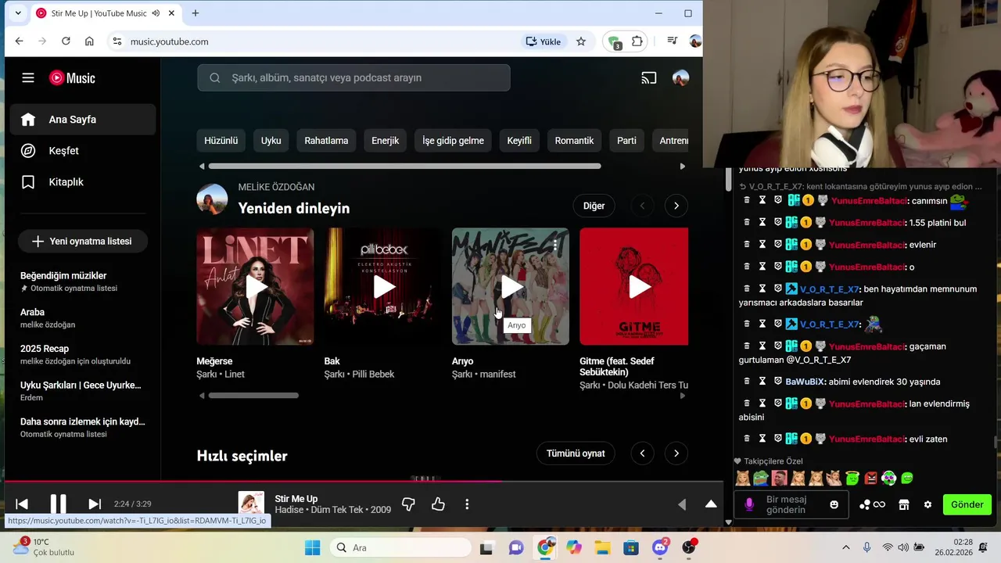This screenshot has width=1001, height=563.
Task: Expand the player page arrow
Action: pos(711,504)
